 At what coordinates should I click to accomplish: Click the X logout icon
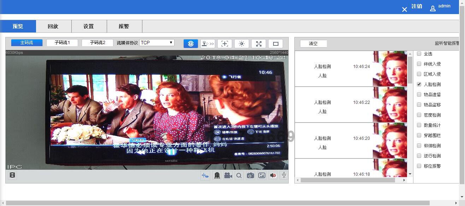[405, 10]
